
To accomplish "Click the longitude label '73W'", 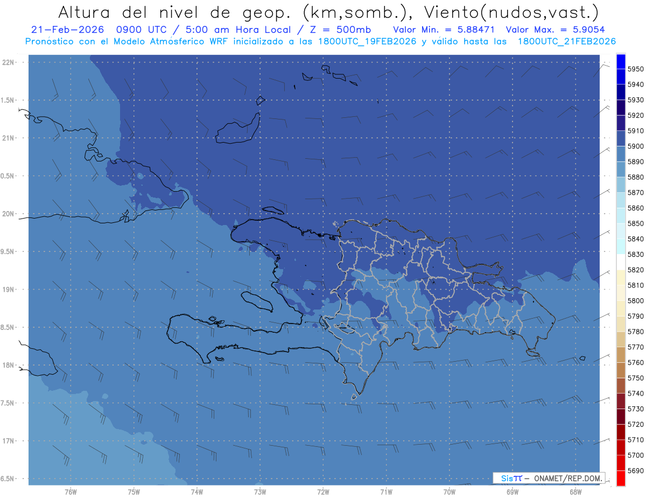I will point(260,492).
